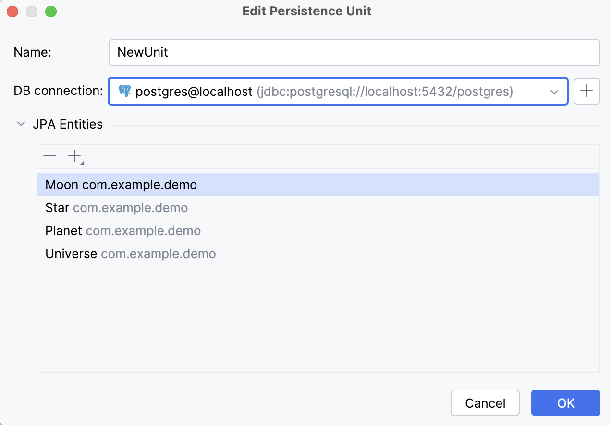611x425 pixels.
Task: Remove the selected entity with minus icon
Action: 49,156
